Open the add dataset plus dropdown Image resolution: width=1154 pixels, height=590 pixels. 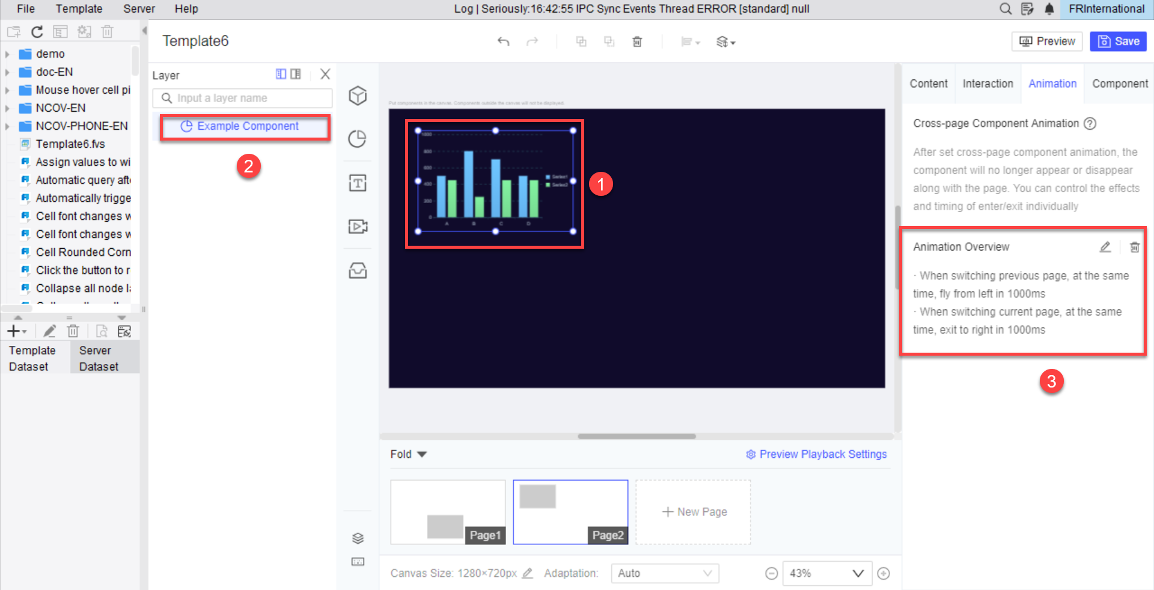(x=16, y=331)
